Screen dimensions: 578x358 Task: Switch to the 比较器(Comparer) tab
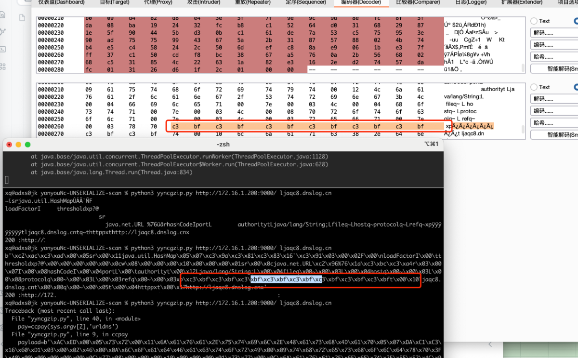click(x=418, y=2)
